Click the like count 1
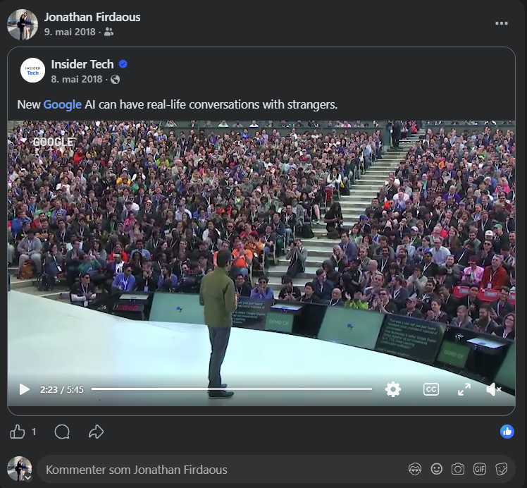Image resolution: width=527 pixels, height=488 pixels. (x=34, y=432)
